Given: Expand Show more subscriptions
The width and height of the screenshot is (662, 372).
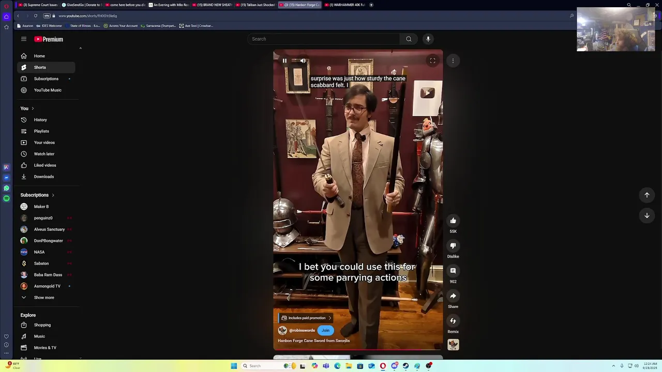Looking at the screenshot, I should point(46,298).
